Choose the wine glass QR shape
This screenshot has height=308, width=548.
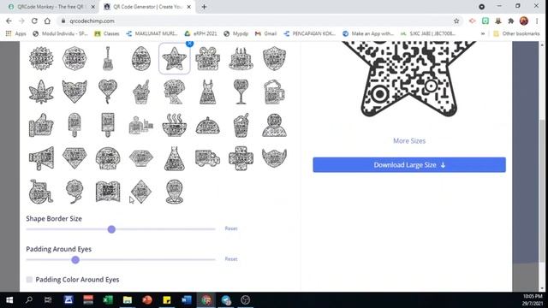click(241, 92)
